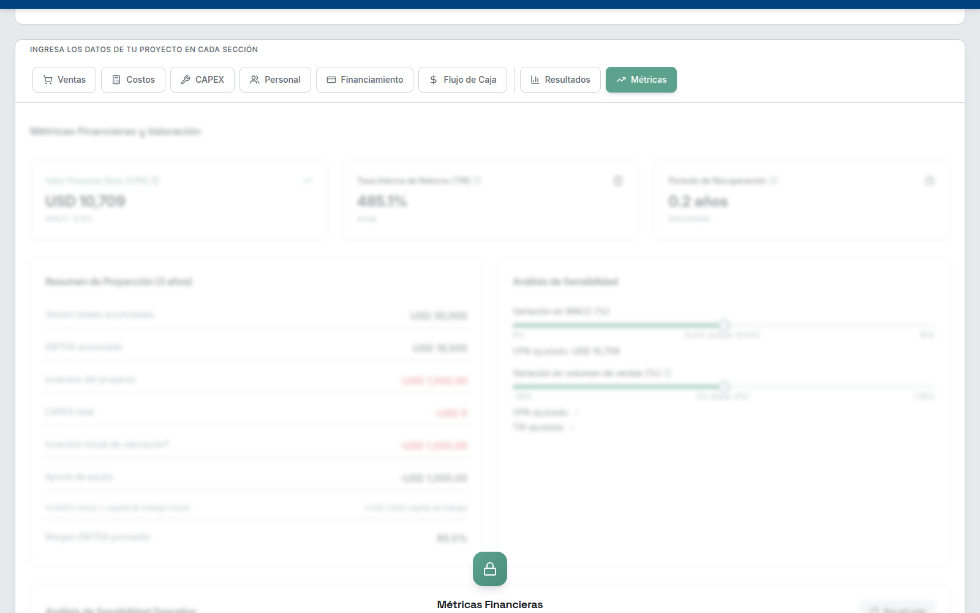Click the 'INGRESA LOS DATOS DE TU PROYECTO' heading
Image resolution: width=980 pixels, height=613 pixels.
(x=144, y=50)
